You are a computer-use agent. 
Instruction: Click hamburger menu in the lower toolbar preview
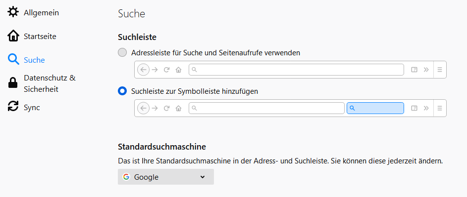(x=440, y=108)
